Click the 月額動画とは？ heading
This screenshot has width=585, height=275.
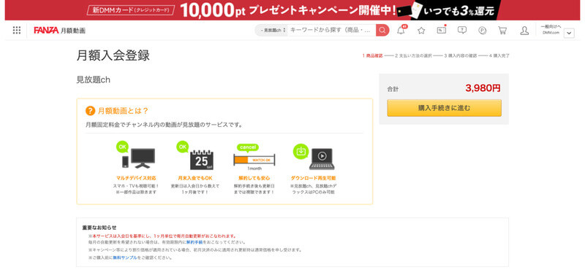click(124, 111)
